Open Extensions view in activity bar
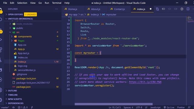Screen dimensions: 194x109 (x=1, y=50)
